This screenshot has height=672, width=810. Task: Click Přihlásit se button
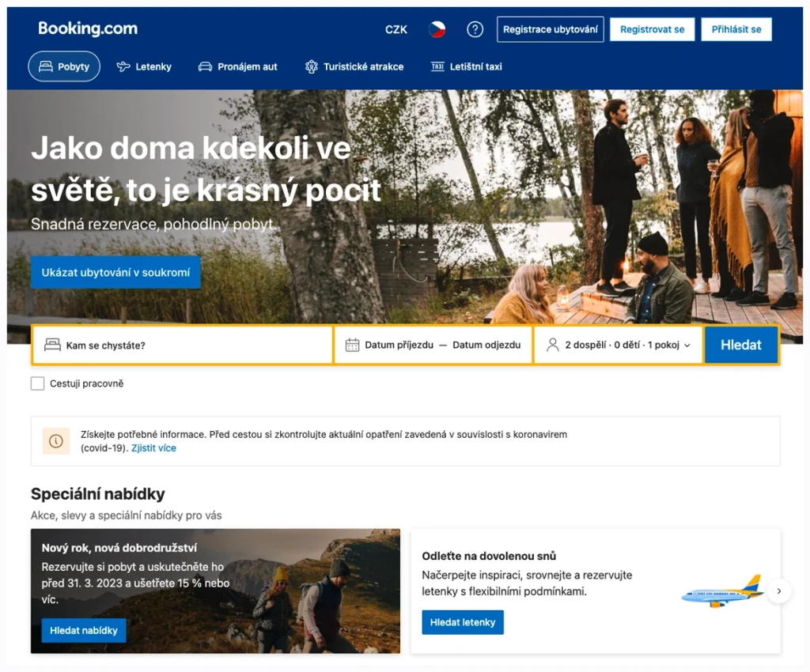(x=736, y=29)
